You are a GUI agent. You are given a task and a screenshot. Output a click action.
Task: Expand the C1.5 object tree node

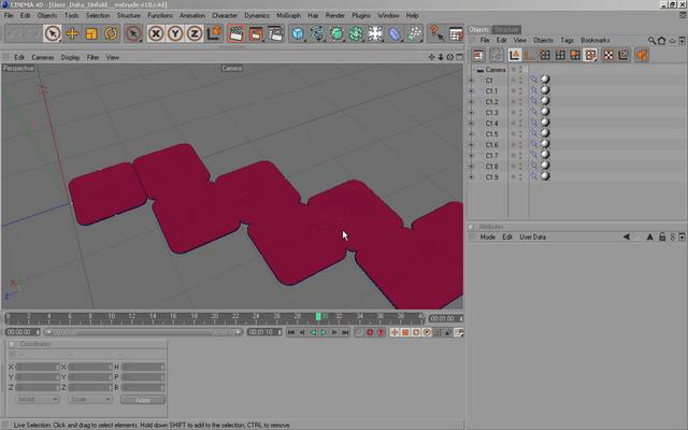(471, 134)
